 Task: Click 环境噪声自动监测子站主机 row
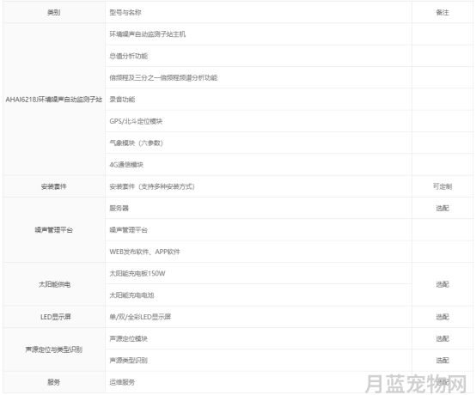click(x=259, y=34)
